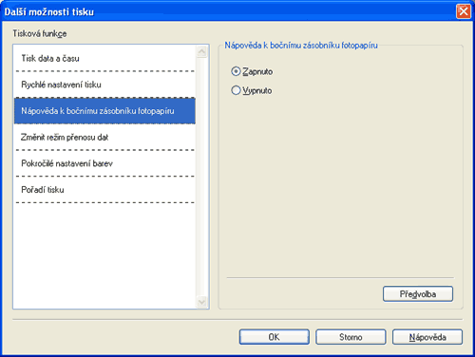Select 'Pořadí tisku' in the list
475x357 pixels.
(104, 190)
